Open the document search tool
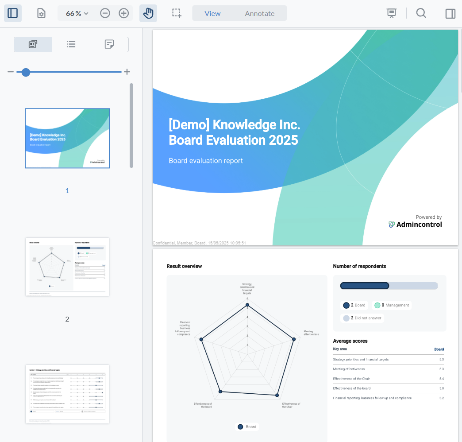The width and height of the screenshot is (462, 442). [421, 13]
